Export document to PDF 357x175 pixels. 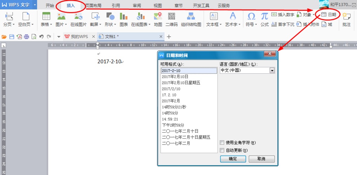(19, 37)
